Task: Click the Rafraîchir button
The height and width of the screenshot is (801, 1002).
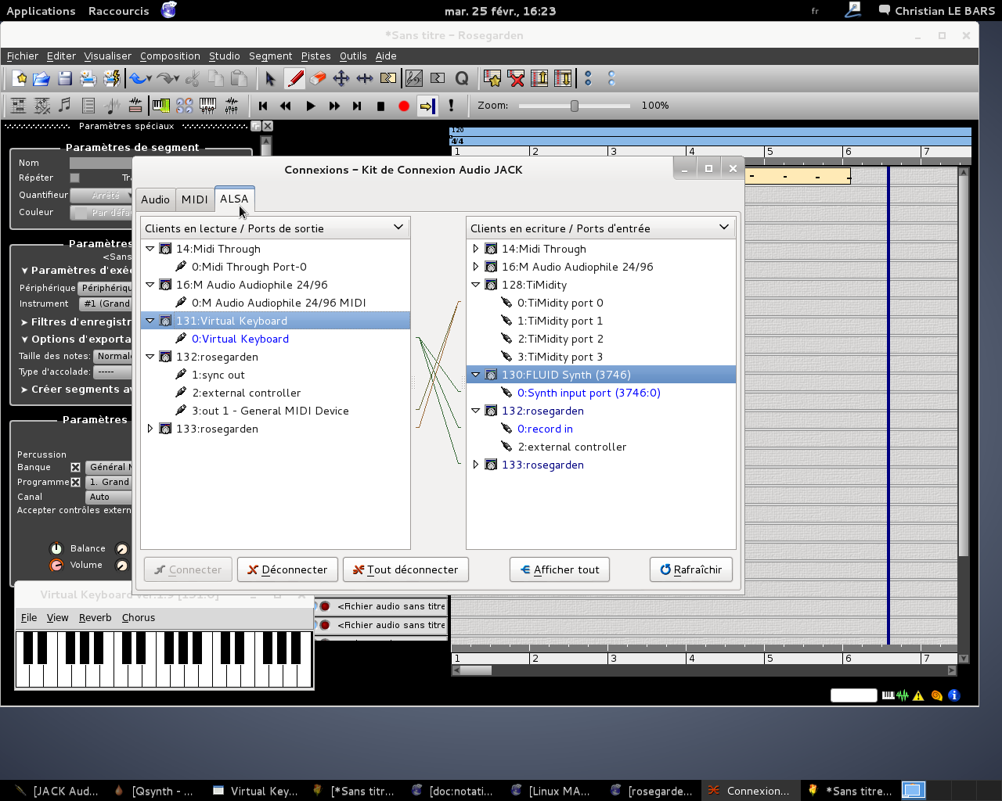Action: point(690,569)
